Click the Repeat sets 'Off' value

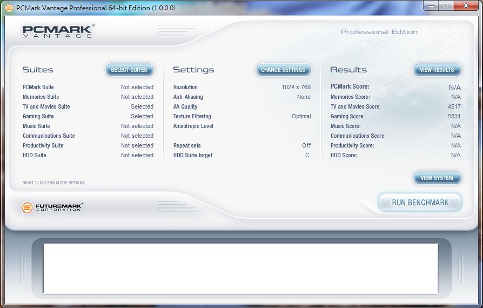click(306, 145)
